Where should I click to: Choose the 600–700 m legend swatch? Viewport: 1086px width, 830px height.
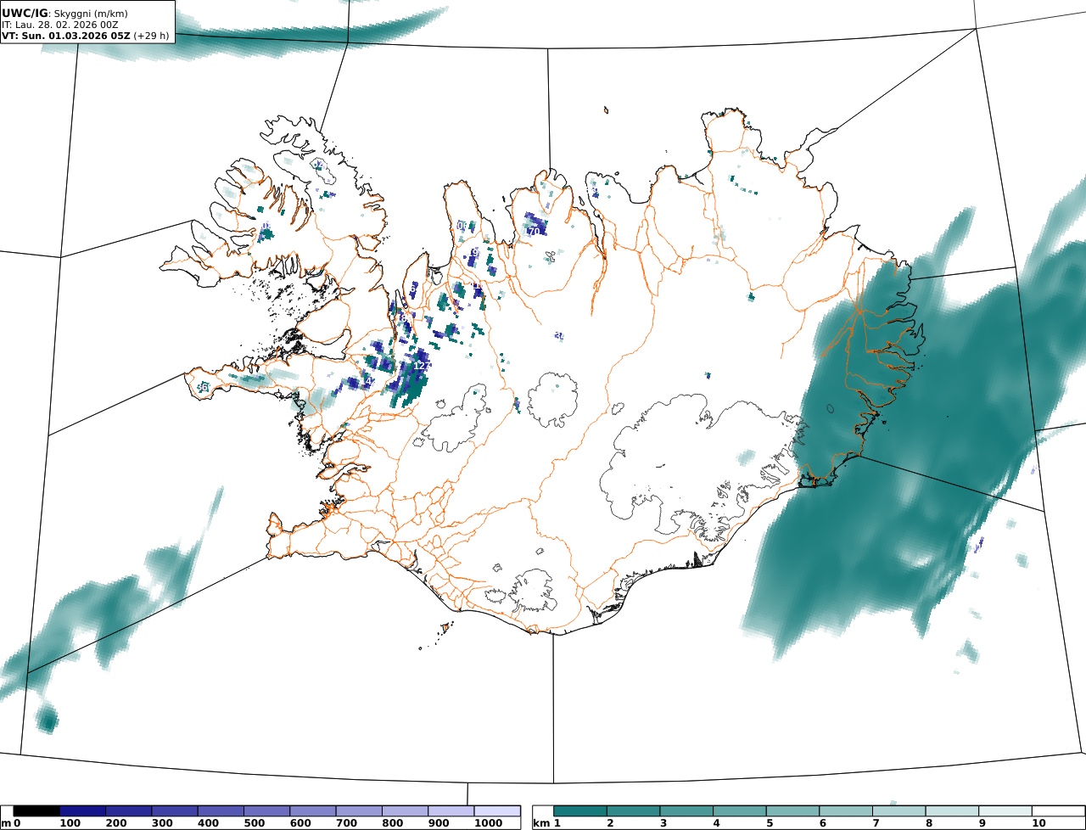pos(312,811)
